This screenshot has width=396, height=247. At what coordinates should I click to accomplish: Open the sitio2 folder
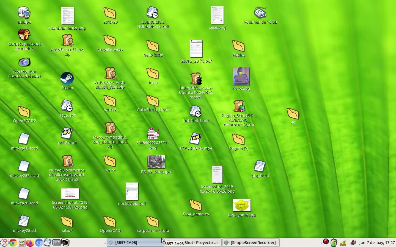click(x=67, y=221)
